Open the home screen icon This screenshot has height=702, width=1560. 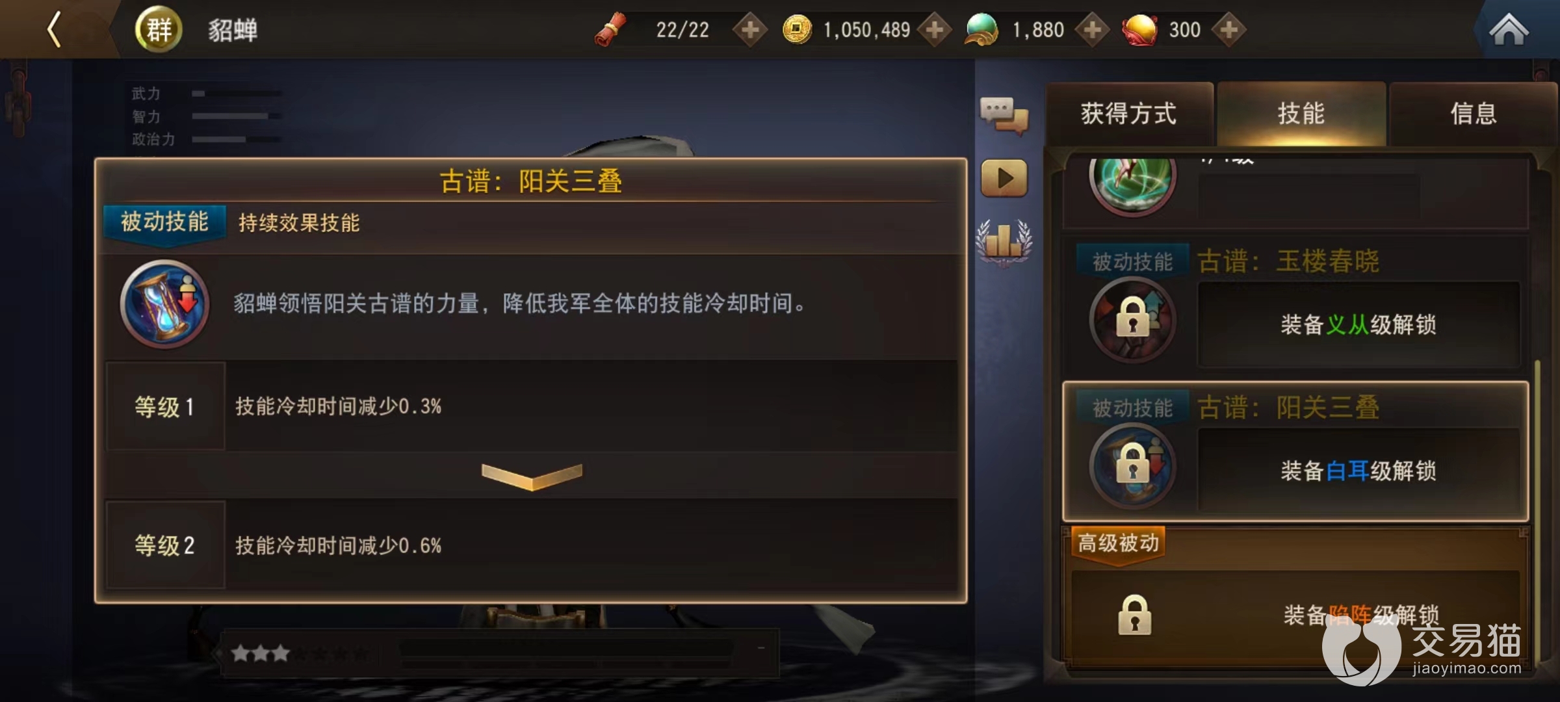point(1509,30)
